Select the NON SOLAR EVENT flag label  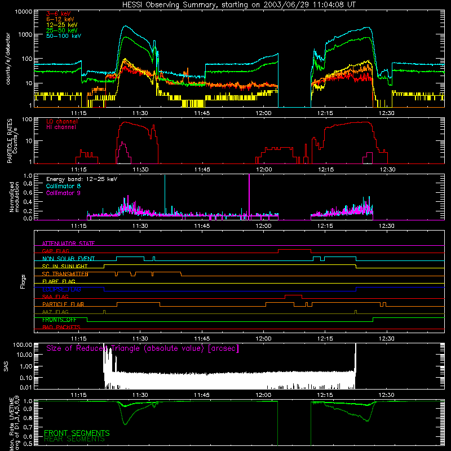coord(68,259)
